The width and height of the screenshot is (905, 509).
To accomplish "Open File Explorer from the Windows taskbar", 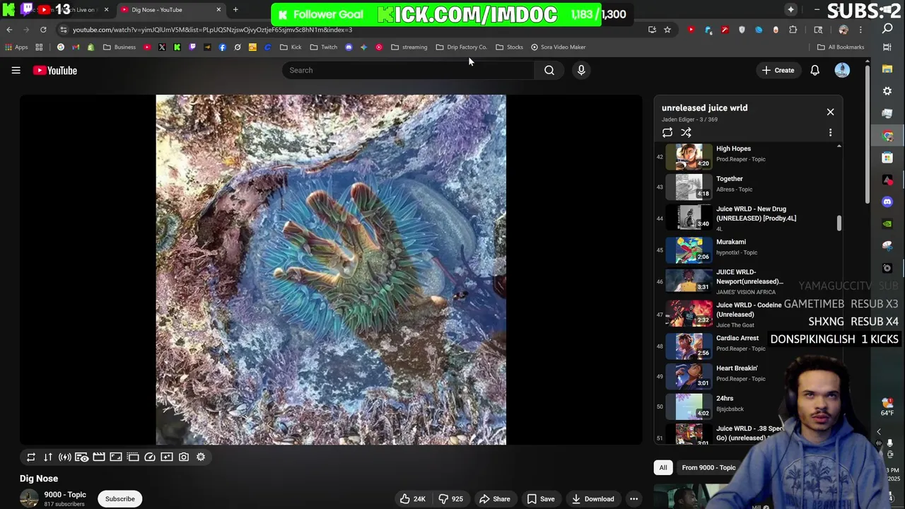I will point(887,69).
